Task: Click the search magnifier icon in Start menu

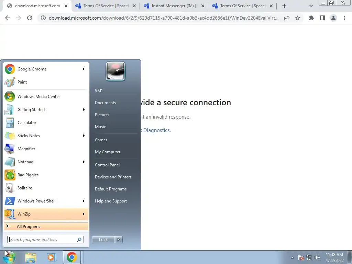Action: tap(79, 240)
